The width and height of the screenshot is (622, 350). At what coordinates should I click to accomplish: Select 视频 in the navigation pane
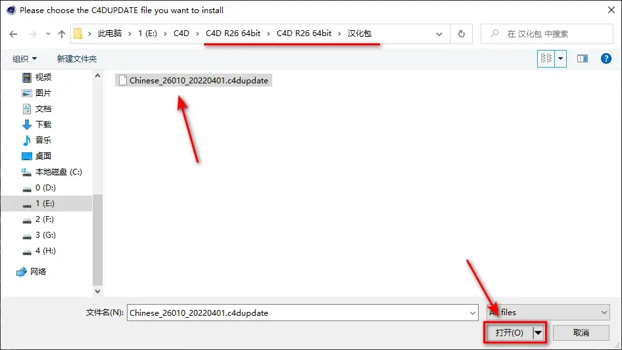(43, 77)
